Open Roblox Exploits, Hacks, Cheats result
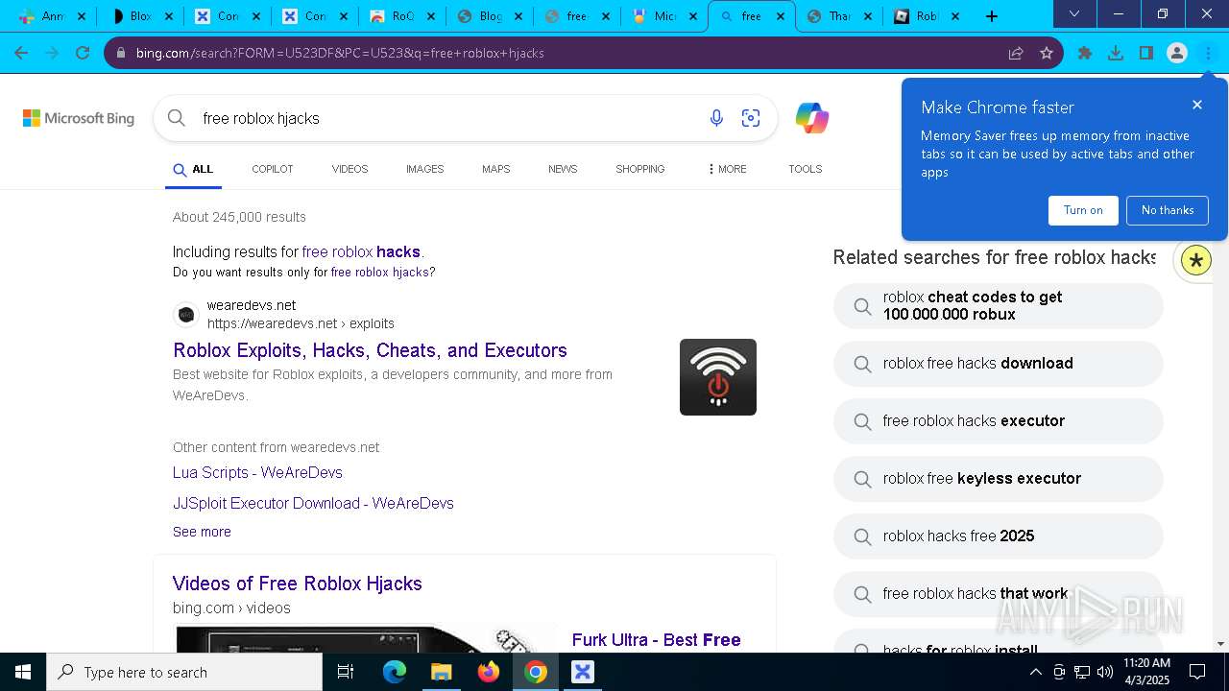This screenshot has height=691, width=1229. pos(370,350)
